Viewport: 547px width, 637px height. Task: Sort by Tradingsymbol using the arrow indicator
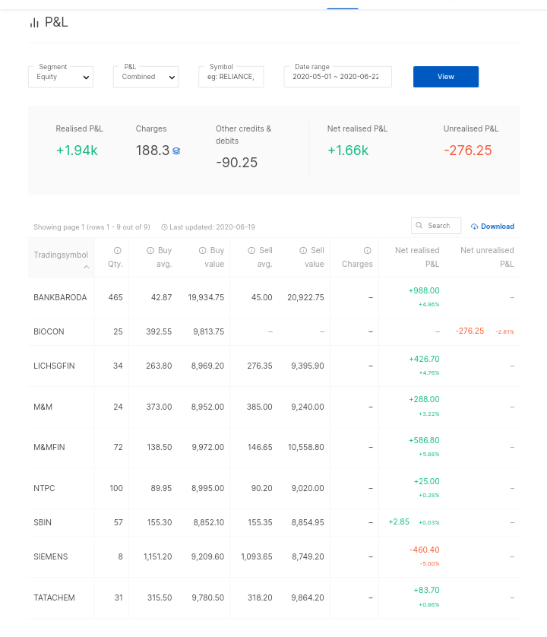tap(86, 267)
